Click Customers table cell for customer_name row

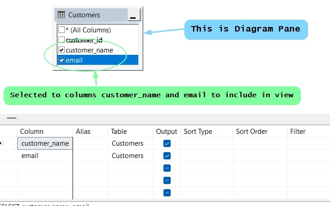(x=131, y=143)
